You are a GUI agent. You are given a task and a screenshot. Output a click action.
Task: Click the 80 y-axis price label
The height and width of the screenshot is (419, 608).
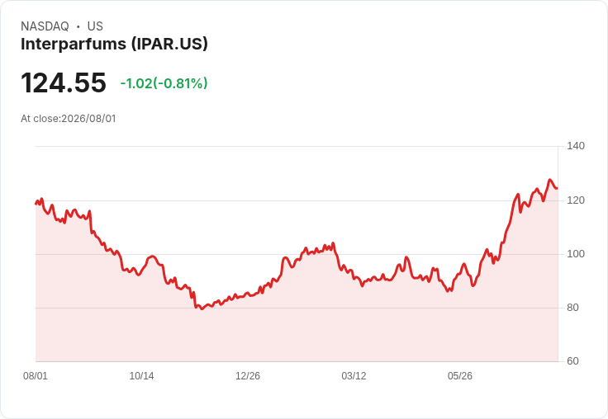coord(572,308)
